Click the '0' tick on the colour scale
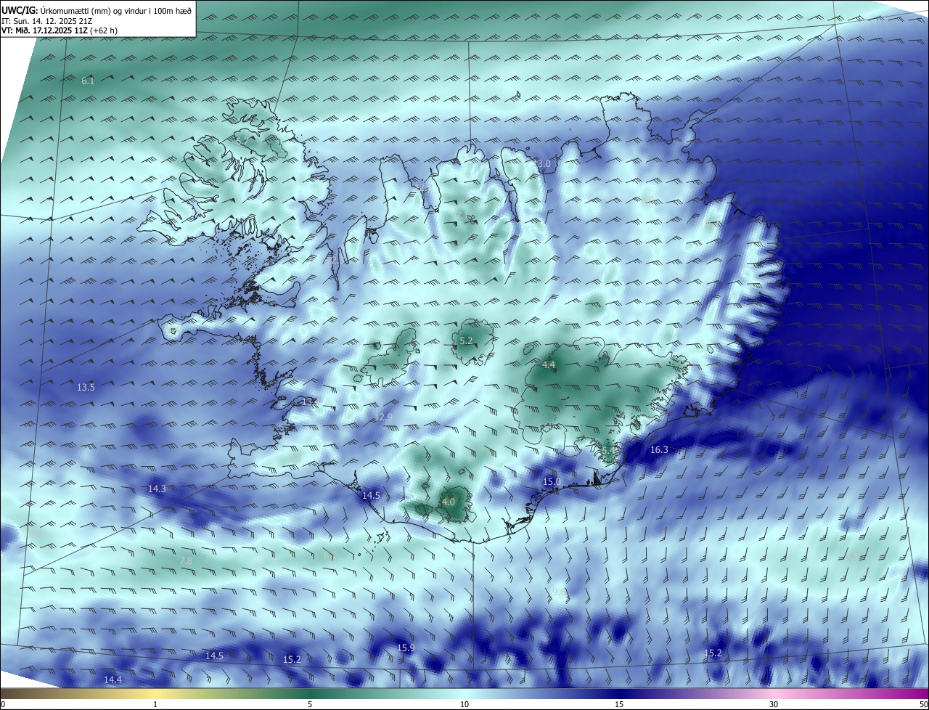The height and width of the screenshot is (710, 929). pos(3,704)
